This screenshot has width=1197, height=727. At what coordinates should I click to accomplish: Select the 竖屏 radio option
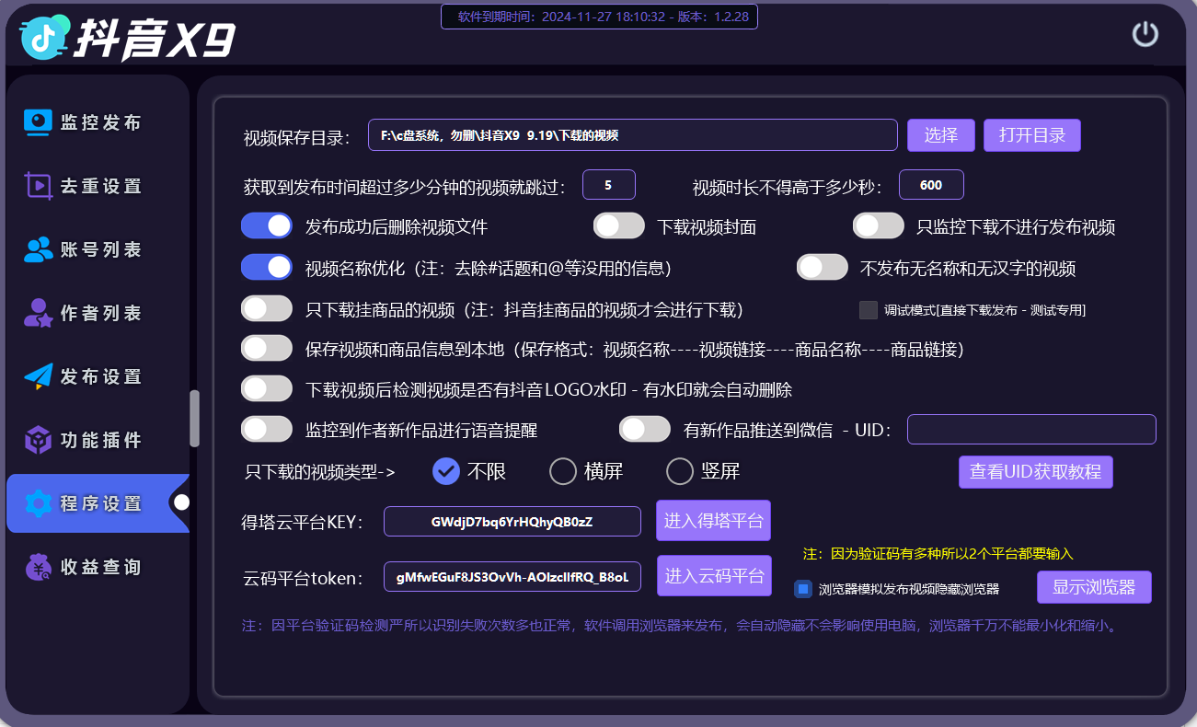point(680,471)
